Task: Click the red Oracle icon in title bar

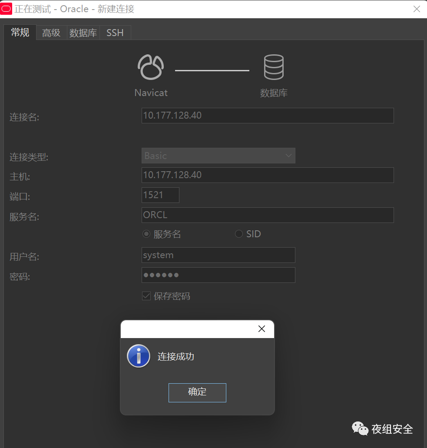Action: pyautogui.click(x=6, y=9)
